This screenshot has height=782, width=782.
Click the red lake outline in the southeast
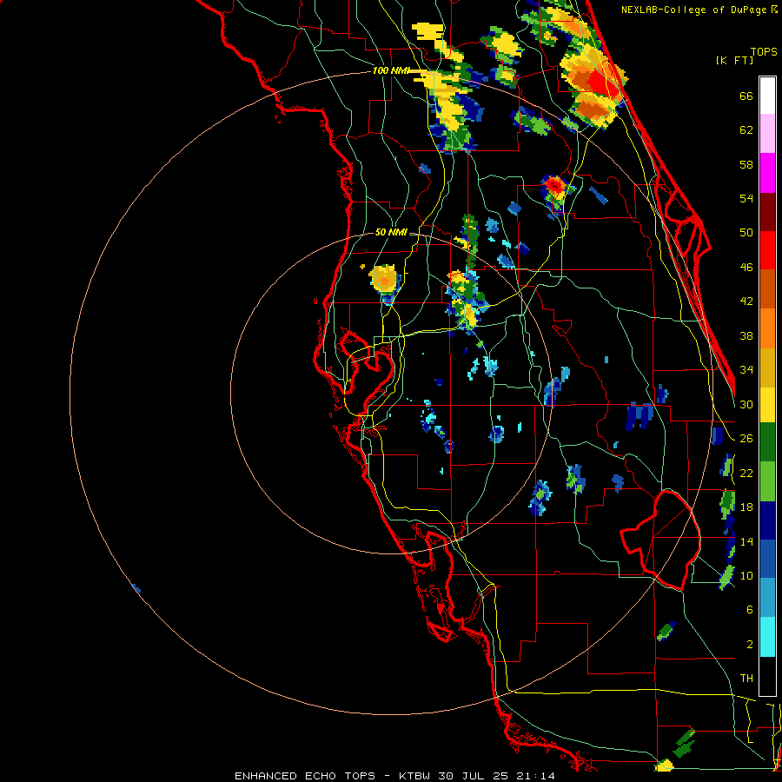tap(661, 540)
